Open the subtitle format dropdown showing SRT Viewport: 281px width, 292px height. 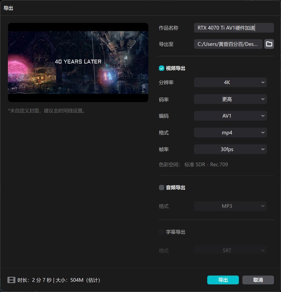point(230,250)
